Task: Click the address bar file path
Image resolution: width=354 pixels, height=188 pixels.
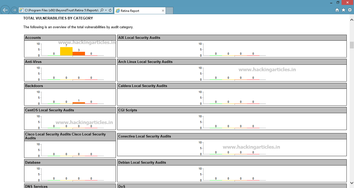Action: 62,10
